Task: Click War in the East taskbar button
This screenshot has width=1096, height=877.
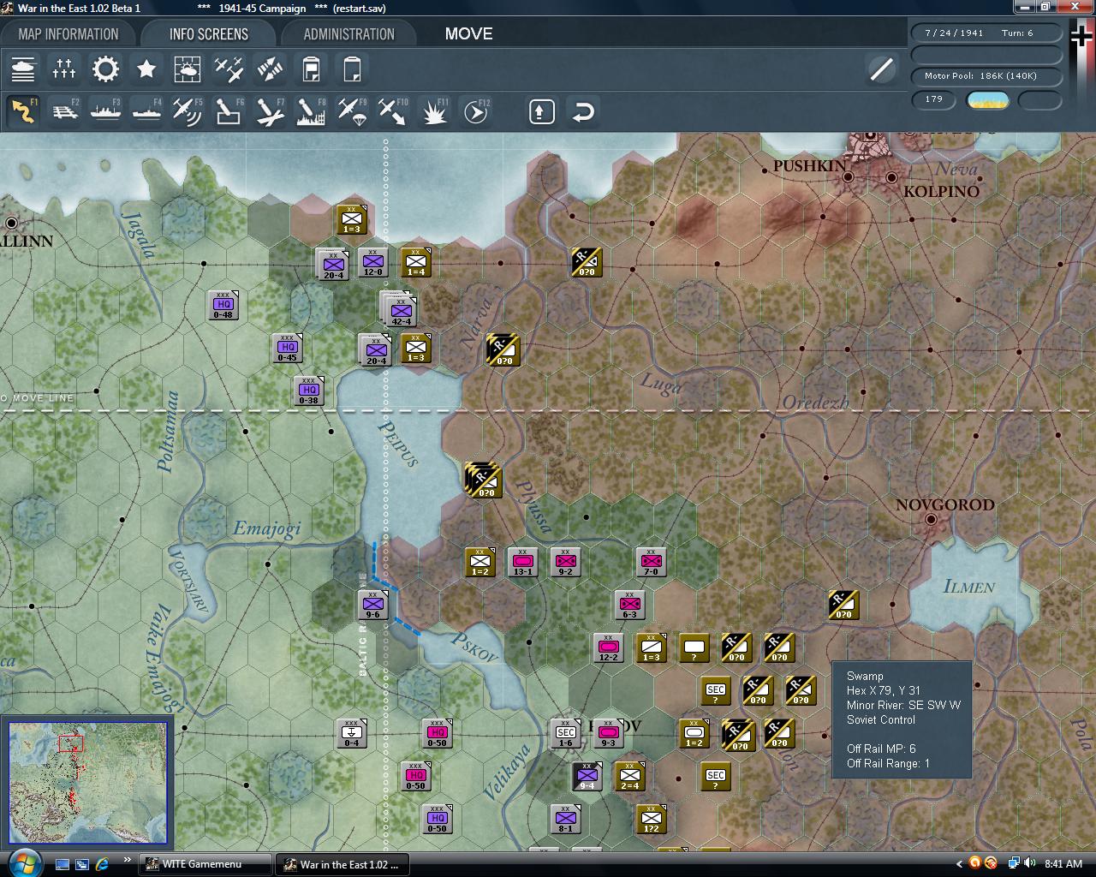Action: [x=342, y=864]
